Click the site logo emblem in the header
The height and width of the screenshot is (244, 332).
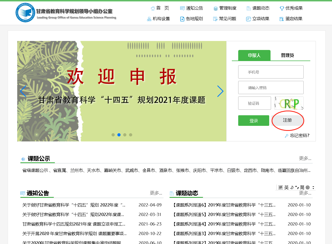click(x=25, y=12)
